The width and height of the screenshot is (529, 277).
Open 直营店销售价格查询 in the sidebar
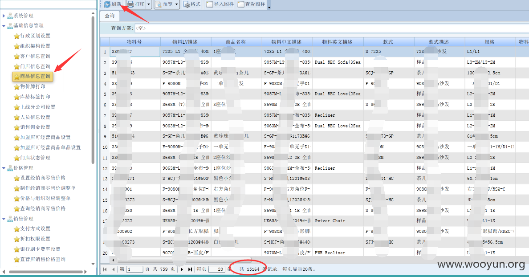tap(43, 259)
